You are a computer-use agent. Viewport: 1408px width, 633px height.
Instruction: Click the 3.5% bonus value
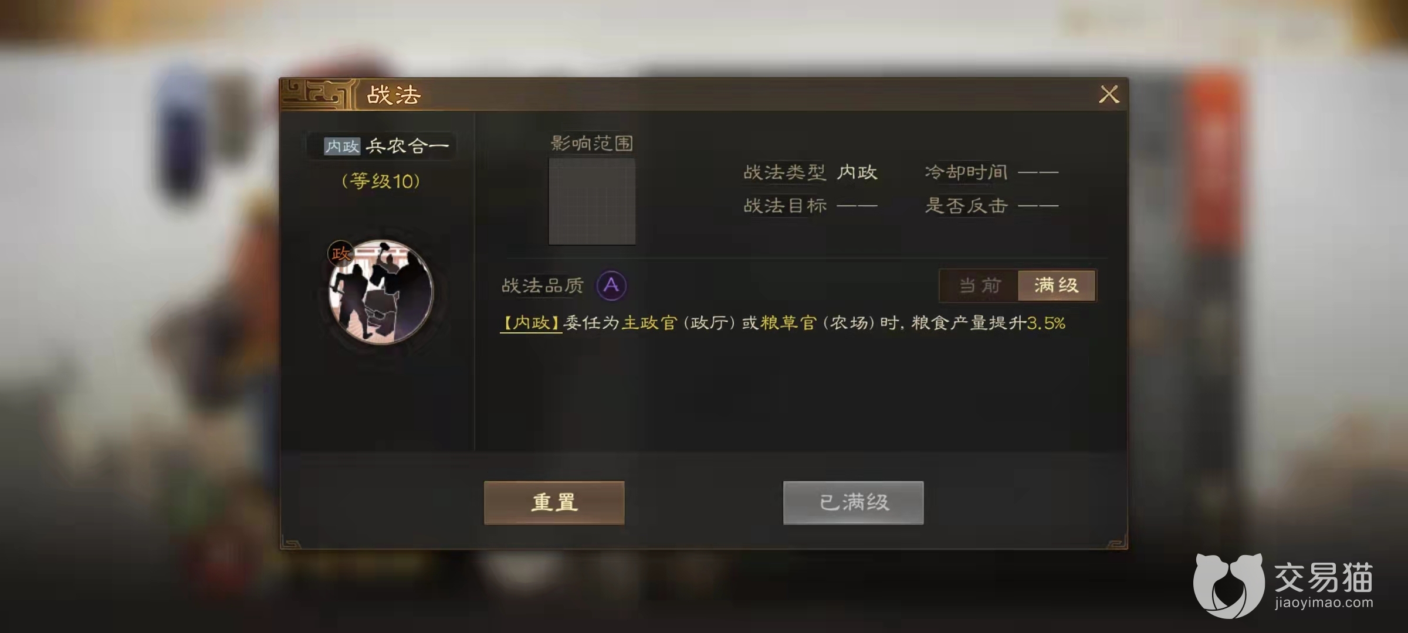[x=1046, y=323]
